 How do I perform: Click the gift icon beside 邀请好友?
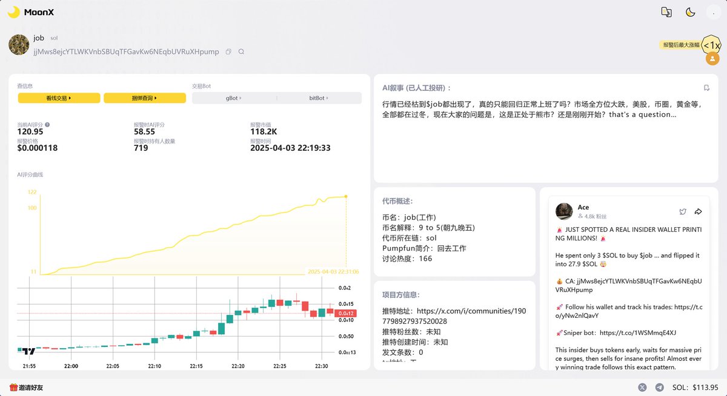tap(13, 387)
